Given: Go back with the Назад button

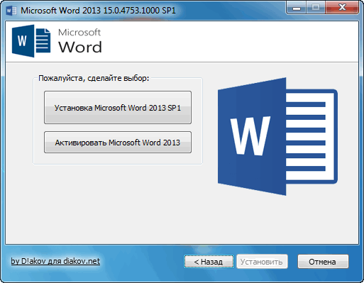Looking at the screenshot, I should click(x=209, y=262).
